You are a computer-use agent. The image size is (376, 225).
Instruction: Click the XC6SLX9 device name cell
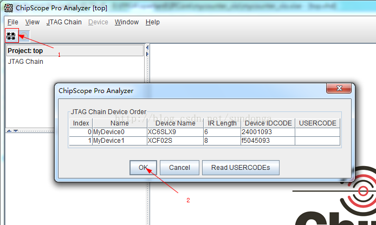coord(176,132)
